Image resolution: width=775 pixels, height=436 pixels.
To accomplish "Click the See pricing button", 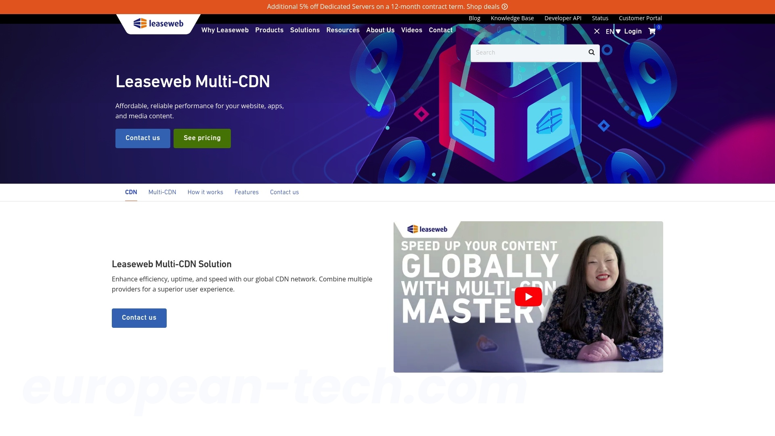I will tap(202, 138).
